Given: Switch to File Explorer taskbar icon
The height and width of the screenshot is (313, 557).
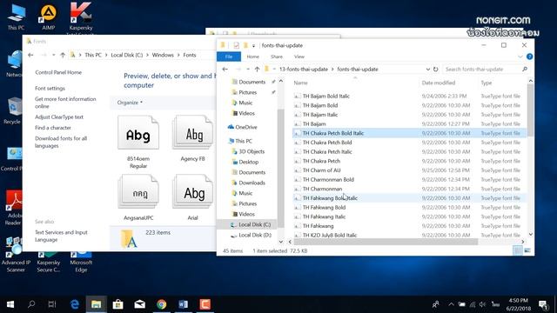Looking at the screenshot, I should [x=96, y=304].
